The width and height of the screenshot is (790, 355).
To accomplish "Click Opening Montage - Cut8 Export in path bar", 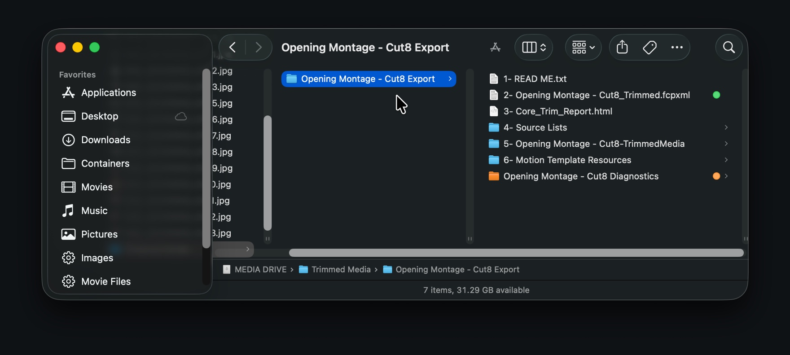I will pos(451,270).
